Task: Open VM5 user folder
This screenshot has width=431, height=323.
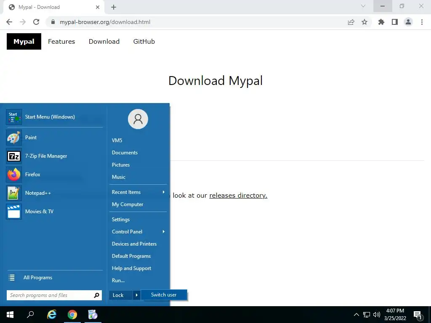Action: point(117,140)
